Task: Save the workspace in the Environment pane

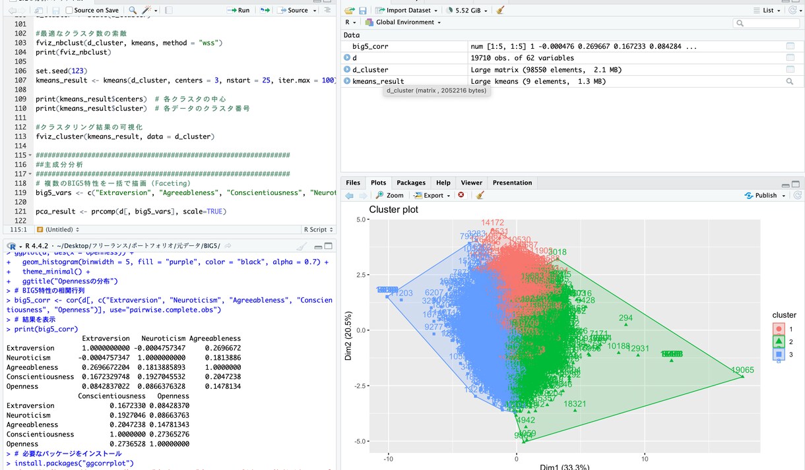Action: pos(363,11)
